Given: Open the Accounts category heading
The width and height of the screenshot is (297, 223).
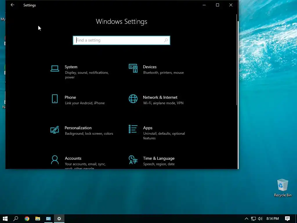Looking at the screenshot, I should [73, 158].
